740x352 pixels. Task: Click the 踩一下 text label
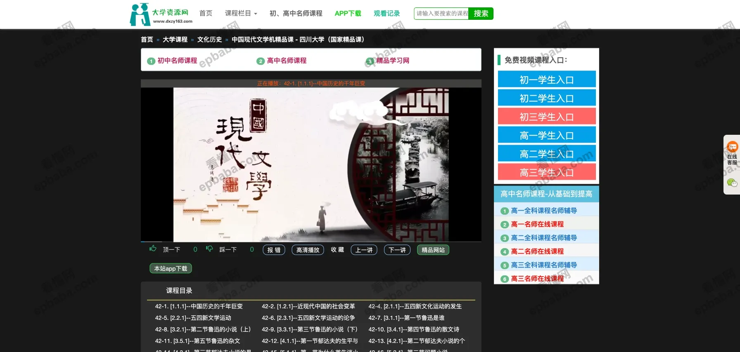click(x=228, y=250)
